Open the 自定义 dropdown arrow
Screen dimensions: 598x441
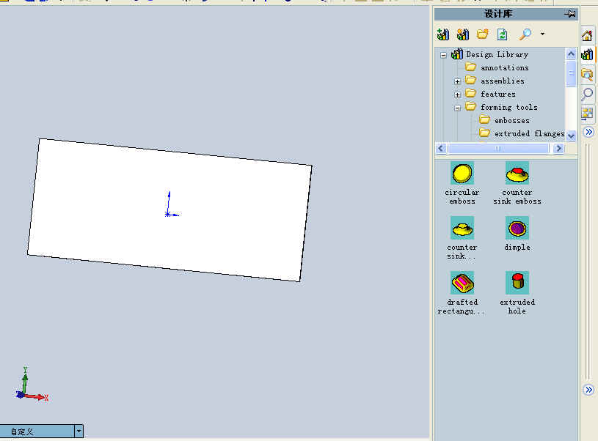(x=79, y=431)
